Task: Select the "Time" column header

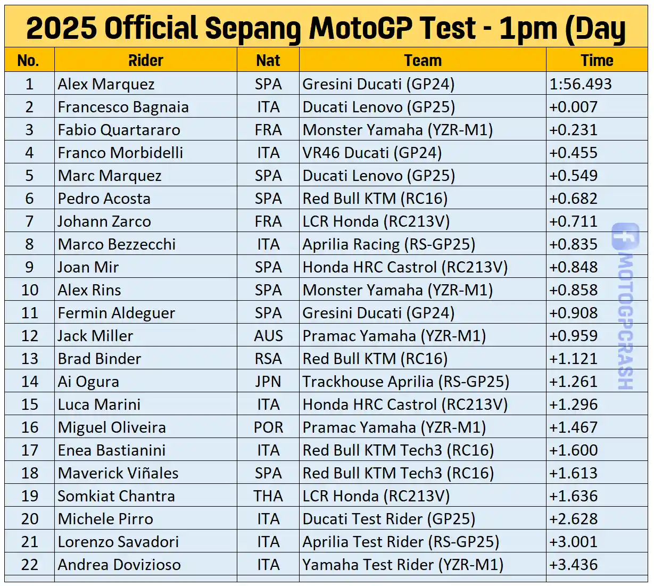Action: (x=597, y=61)
